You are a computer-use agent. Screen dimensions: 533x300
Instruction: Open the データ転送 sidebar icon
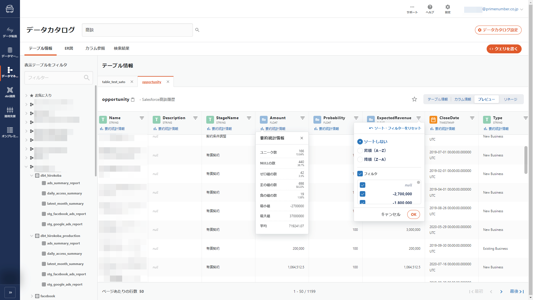10,32
